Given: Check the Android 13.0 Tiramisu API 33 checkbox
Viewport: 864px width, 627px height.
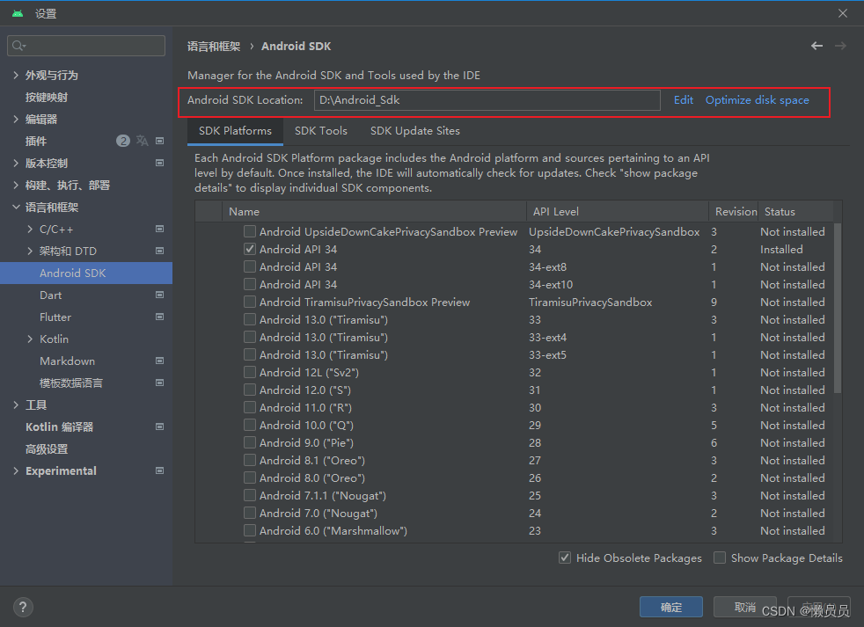Looking at the screenshot, I should coord(249,319).
